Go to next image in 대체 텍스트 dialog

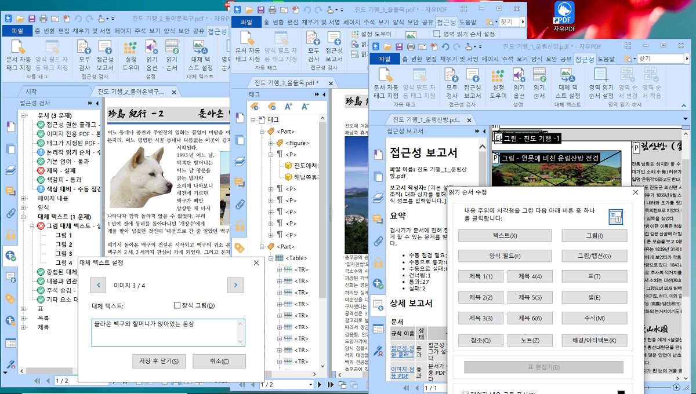(x=235, y=285)
